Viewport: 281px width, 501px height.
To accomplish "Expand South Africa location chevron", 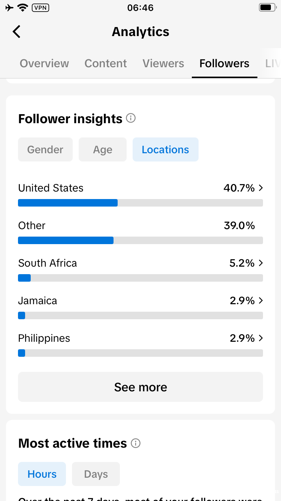I will tap(261, 263).
